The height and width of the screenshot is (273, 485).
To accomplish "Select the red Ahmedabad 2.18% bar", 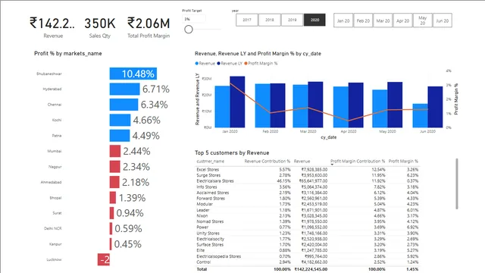I will click(x=114, y=182).
